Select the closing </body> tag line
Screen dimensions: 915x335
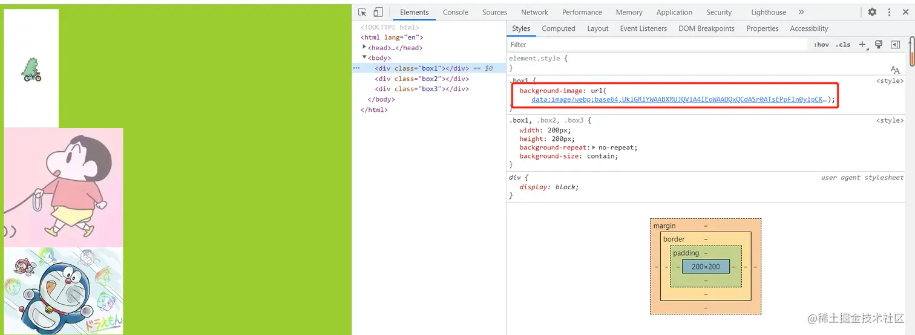coord(381,99)
